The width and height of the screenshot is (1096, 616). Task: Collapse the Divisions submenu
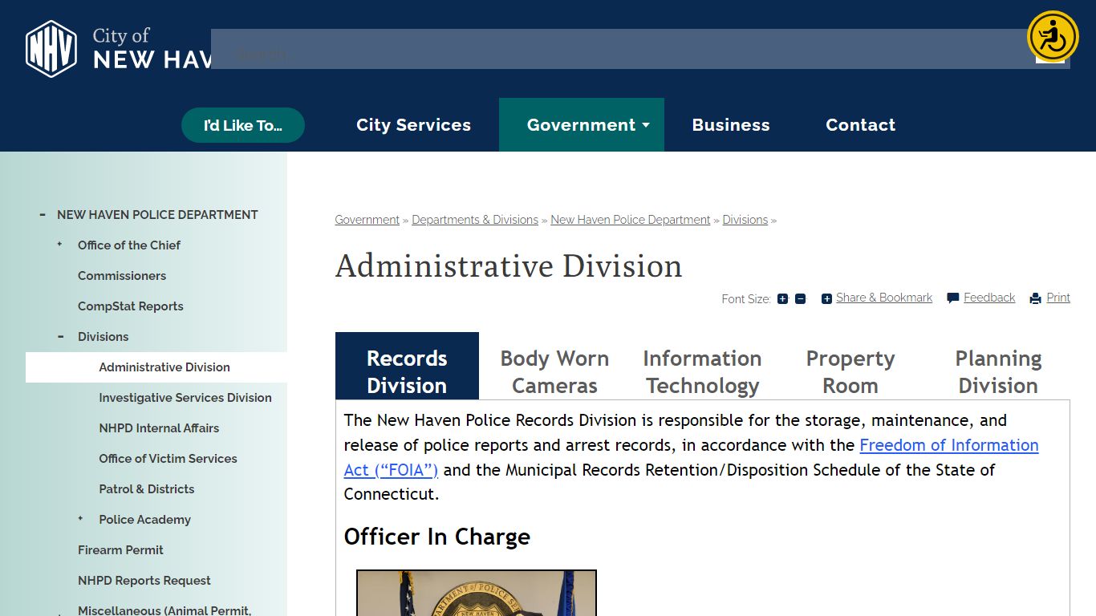[x=60, y=337]
